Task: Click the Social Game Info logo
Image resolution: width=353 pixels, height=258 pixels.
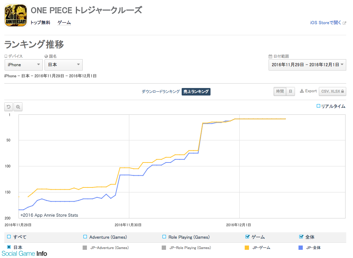Action: pyautogui.click(x=25, y=253)
